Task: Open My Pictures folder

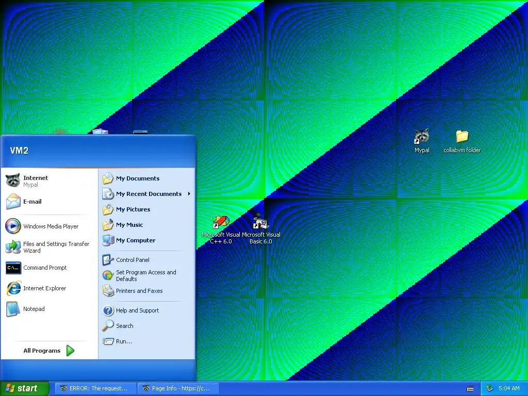Action: tap(147, 209)
